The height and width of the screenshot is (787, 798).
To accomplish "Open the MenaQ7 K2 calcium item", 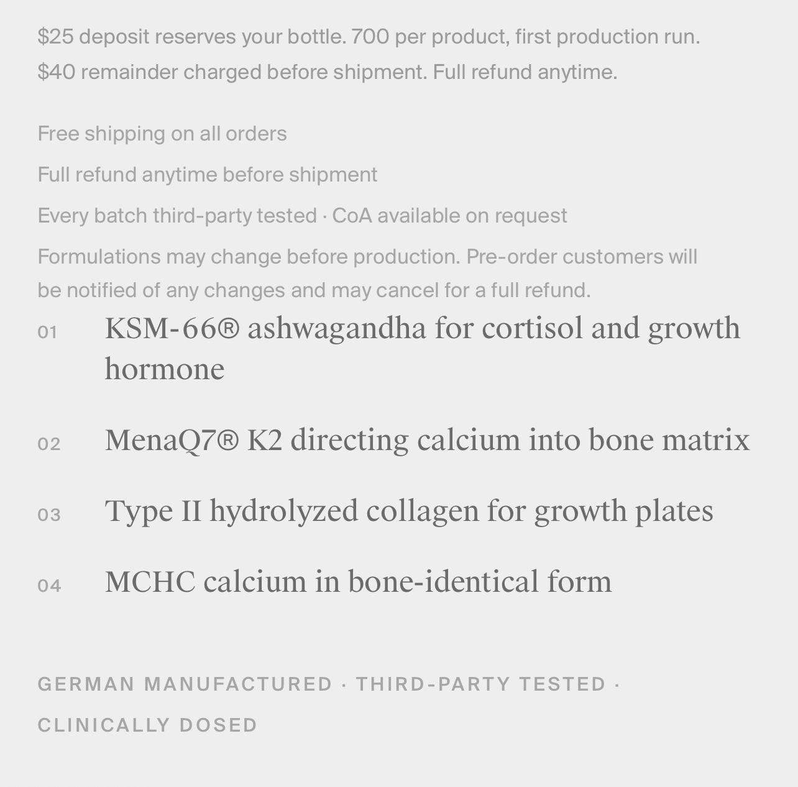I will coord(427,440).
